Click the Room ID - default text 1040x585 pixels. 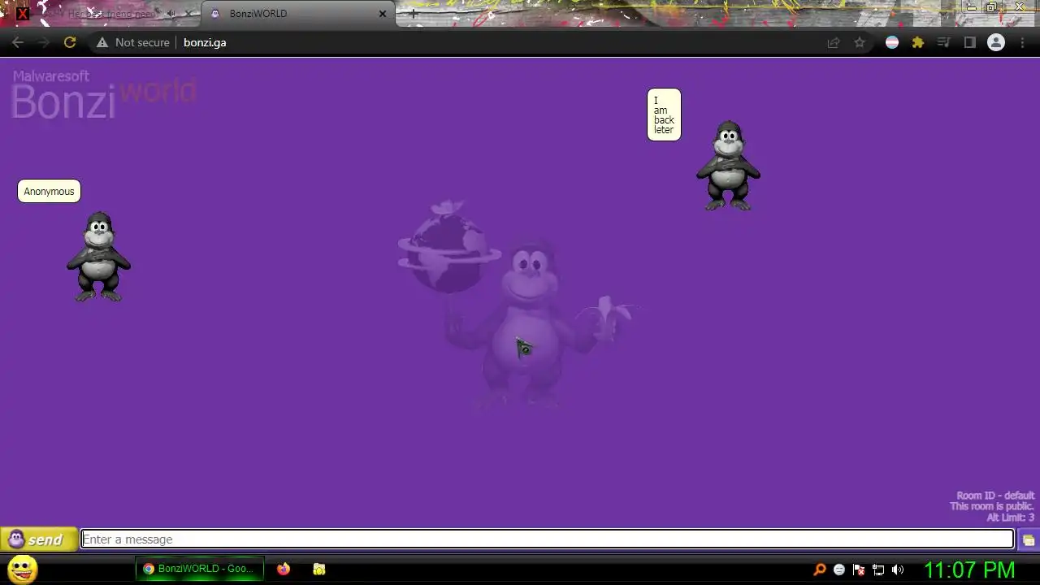(x=995, y=496)
